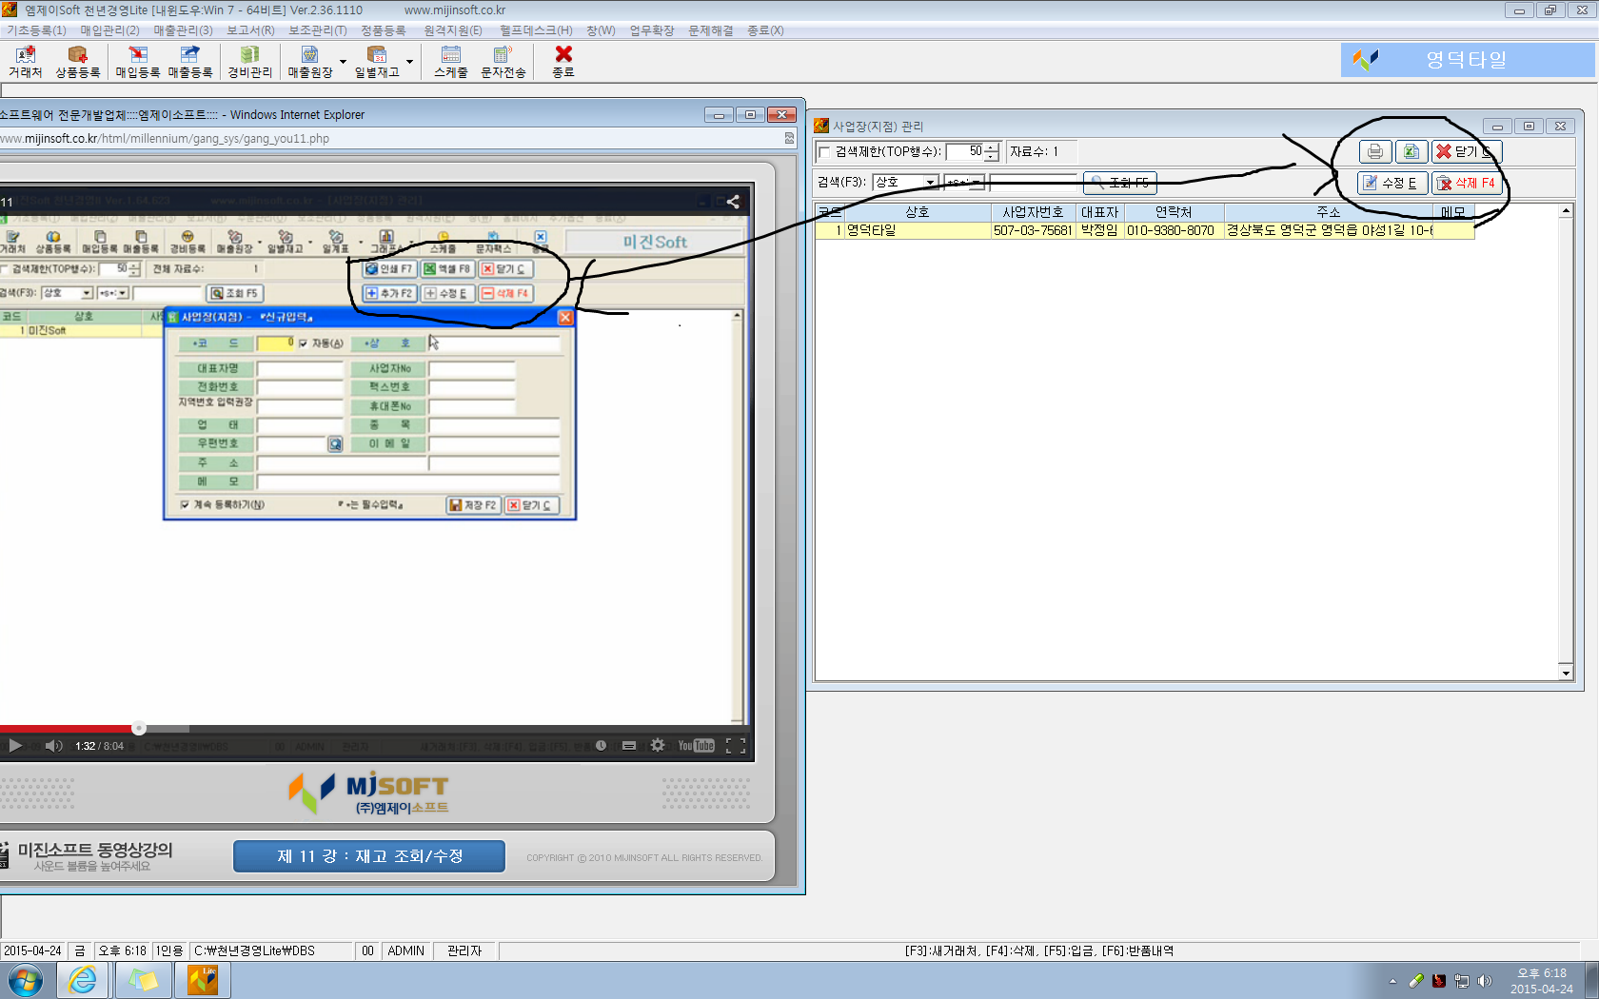Open the 헬프데스크(H) menu
The image size is (1599, 999).
536,30
